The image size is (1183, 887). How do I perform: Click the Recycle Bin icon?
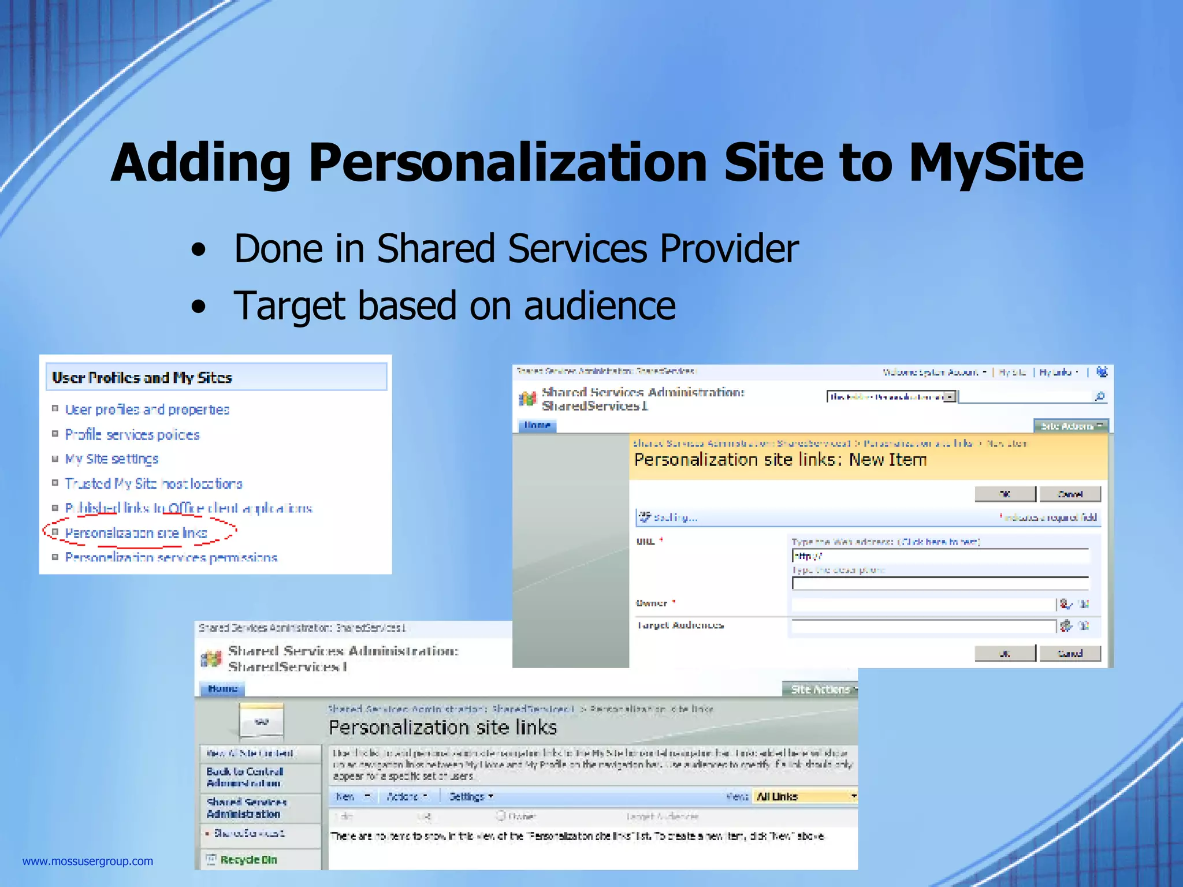coord(211,859)
